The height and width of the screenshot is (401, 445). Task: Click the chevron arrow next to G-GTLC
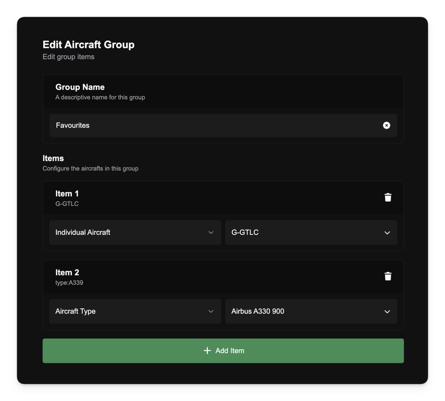pyautogui.click(x=387, y=233)
